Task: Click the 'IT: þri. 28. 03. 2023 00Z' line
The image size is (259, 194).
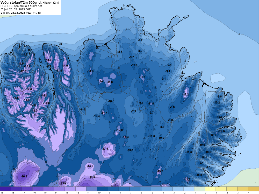Action: click(16, 9)
